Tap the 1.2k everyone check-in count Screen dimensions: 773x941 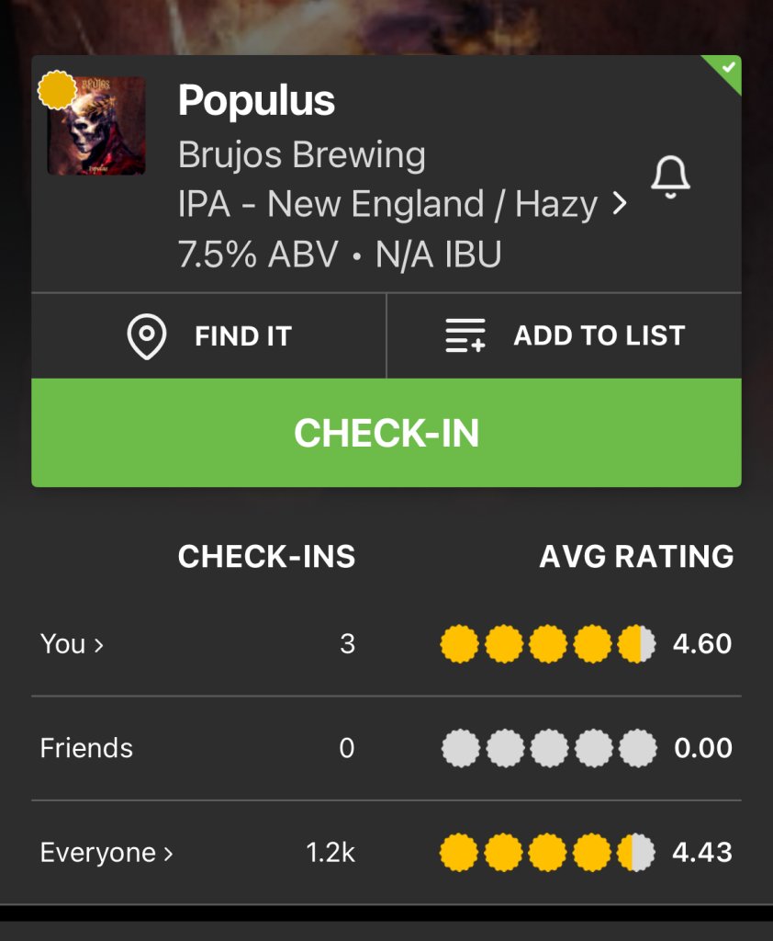(x=330, y=853)
